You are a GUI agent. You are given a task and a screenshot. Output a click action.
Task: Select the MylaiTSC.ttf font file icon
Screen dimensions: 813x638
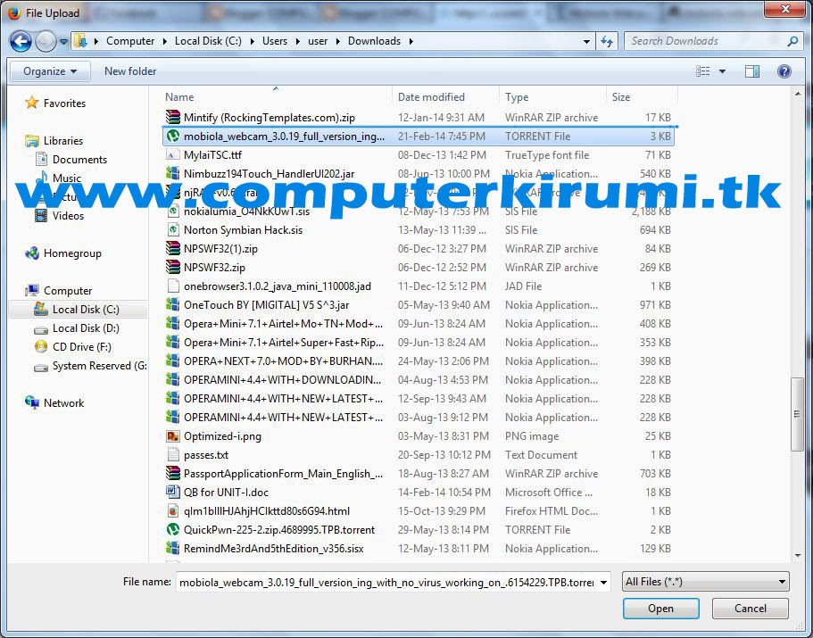pos(172,154)
